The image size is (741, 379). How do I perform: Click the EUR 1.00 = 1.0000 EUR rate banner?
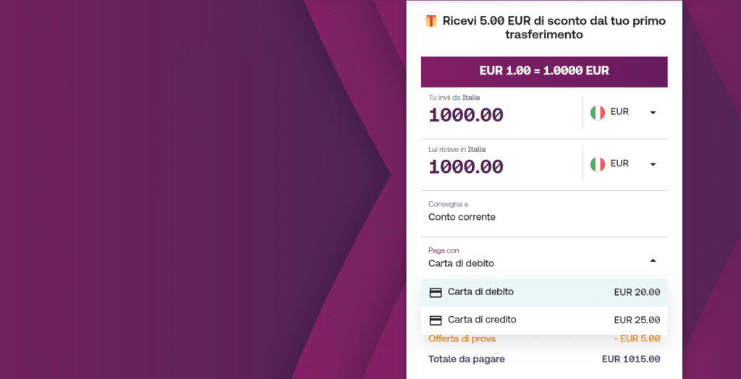click(x=544, y=71)
